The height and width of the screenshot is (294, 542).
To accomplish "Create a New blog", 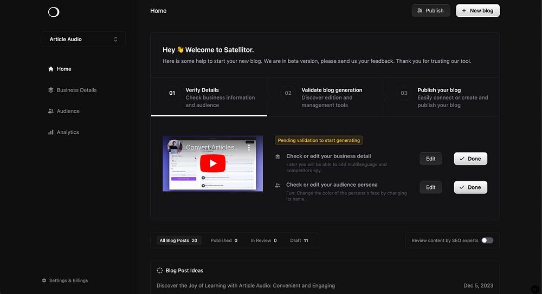I will 478,11.
